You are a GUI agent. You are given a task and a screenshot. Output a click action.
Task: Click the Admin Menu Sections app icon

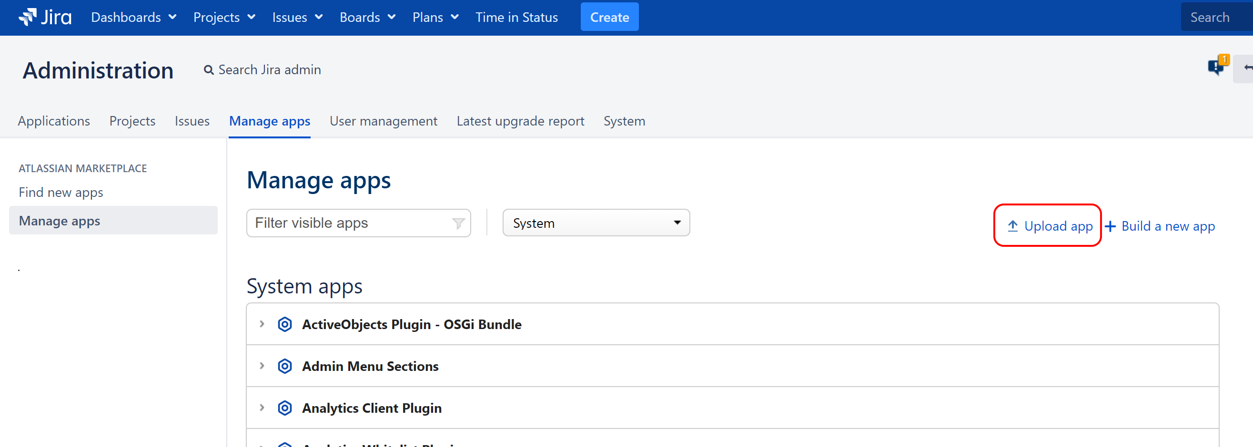284,366
